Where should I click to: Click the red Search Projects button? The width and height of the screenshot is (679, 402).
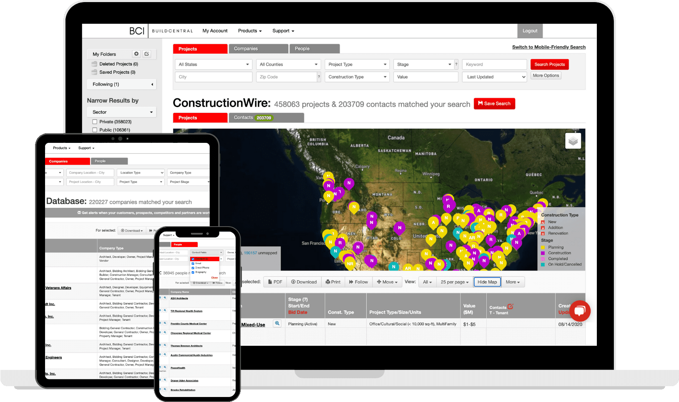click(x=549, y=64)
